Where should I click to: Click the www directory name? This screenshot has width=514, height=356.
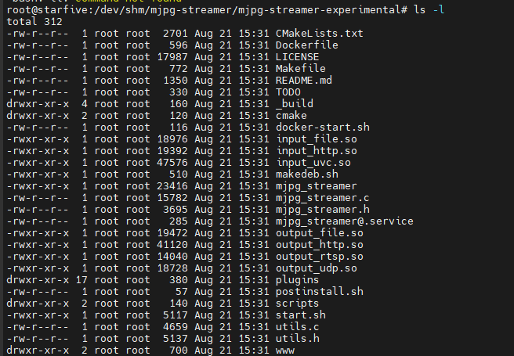(285, 350)
